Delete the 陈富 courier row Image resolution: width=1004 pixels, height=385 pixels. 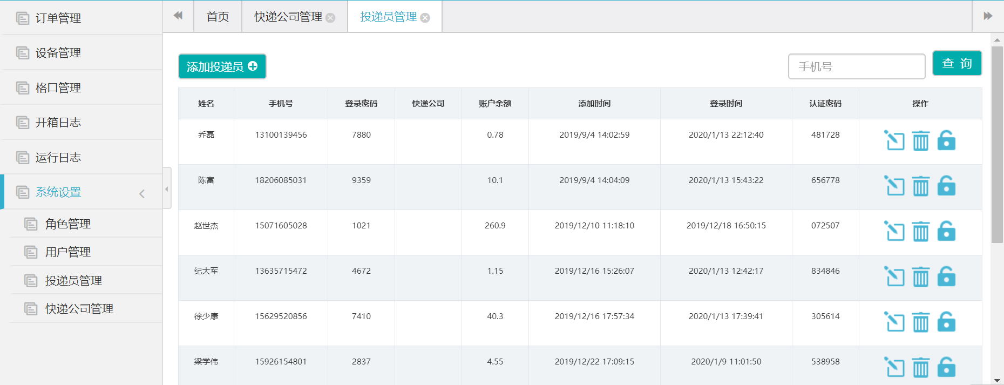[x=920, y=186]
